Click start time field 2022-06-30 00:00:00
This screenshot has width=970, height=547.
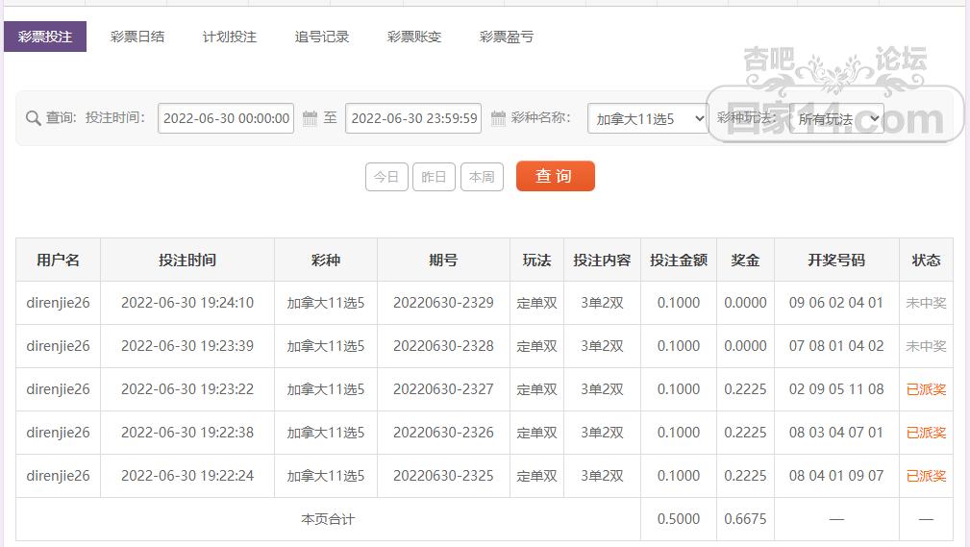[226, 118]
